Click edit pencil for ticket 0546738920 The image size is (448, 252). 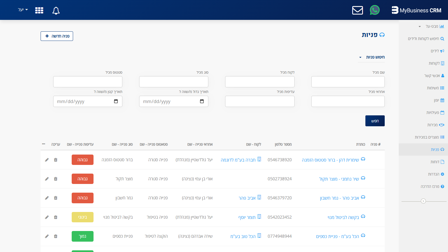coord(47,160)
